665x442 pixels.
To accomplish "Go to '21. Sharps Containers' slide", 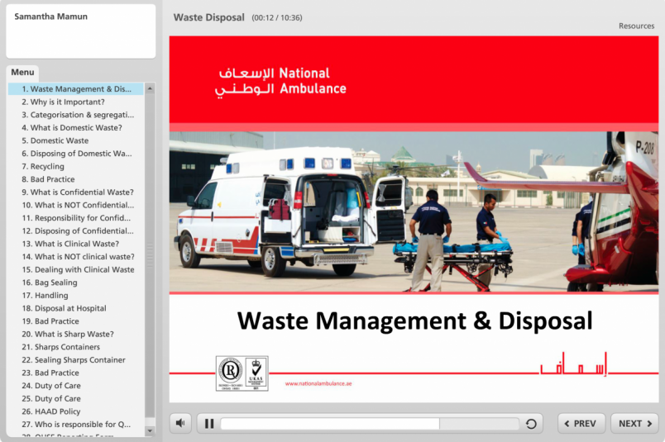I will [x=60, y=348].
